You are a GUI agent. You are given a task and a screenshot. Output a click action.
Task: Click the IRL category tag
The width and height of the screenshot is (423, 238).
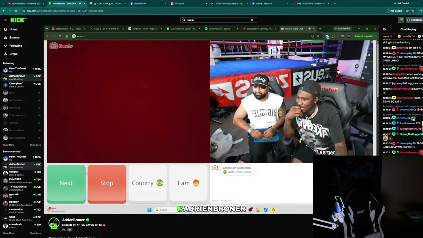(64, 230)
